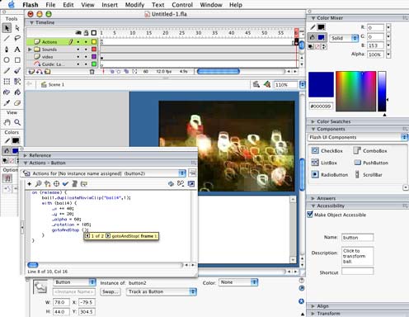Click the Swap... button

tap(110, 291)
